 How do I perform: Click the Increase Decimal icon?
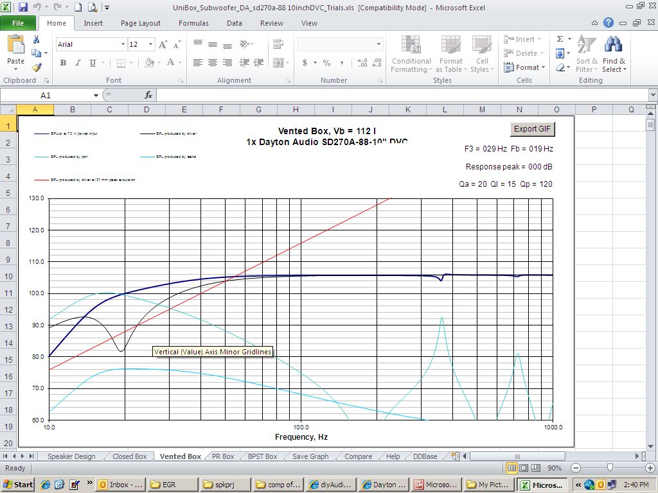pyautogui.click(x=362, y=63)
